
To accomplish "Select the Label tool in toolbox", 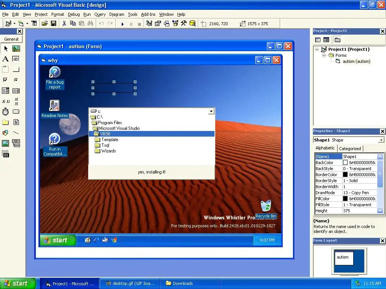I will [x=5, y=59].
